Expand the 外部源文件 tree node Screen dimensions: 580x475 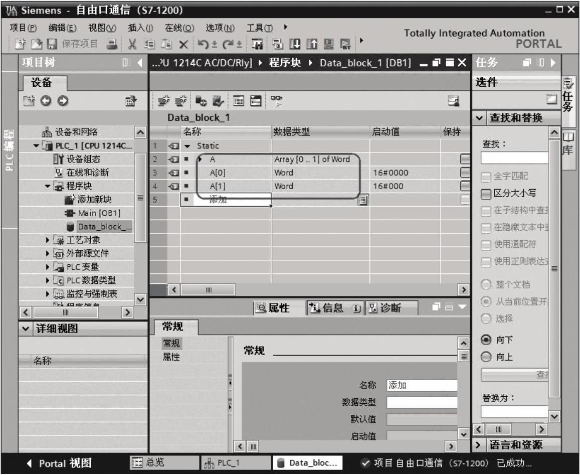pos(47,254)
